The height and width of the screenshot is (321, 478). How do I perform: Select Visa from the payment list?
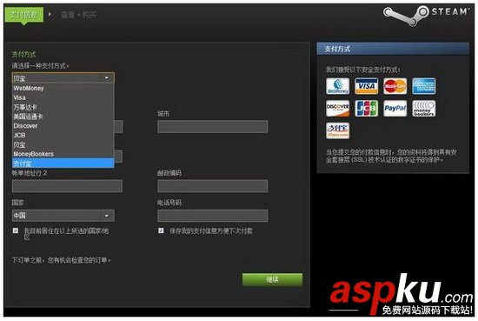(63, 97)
